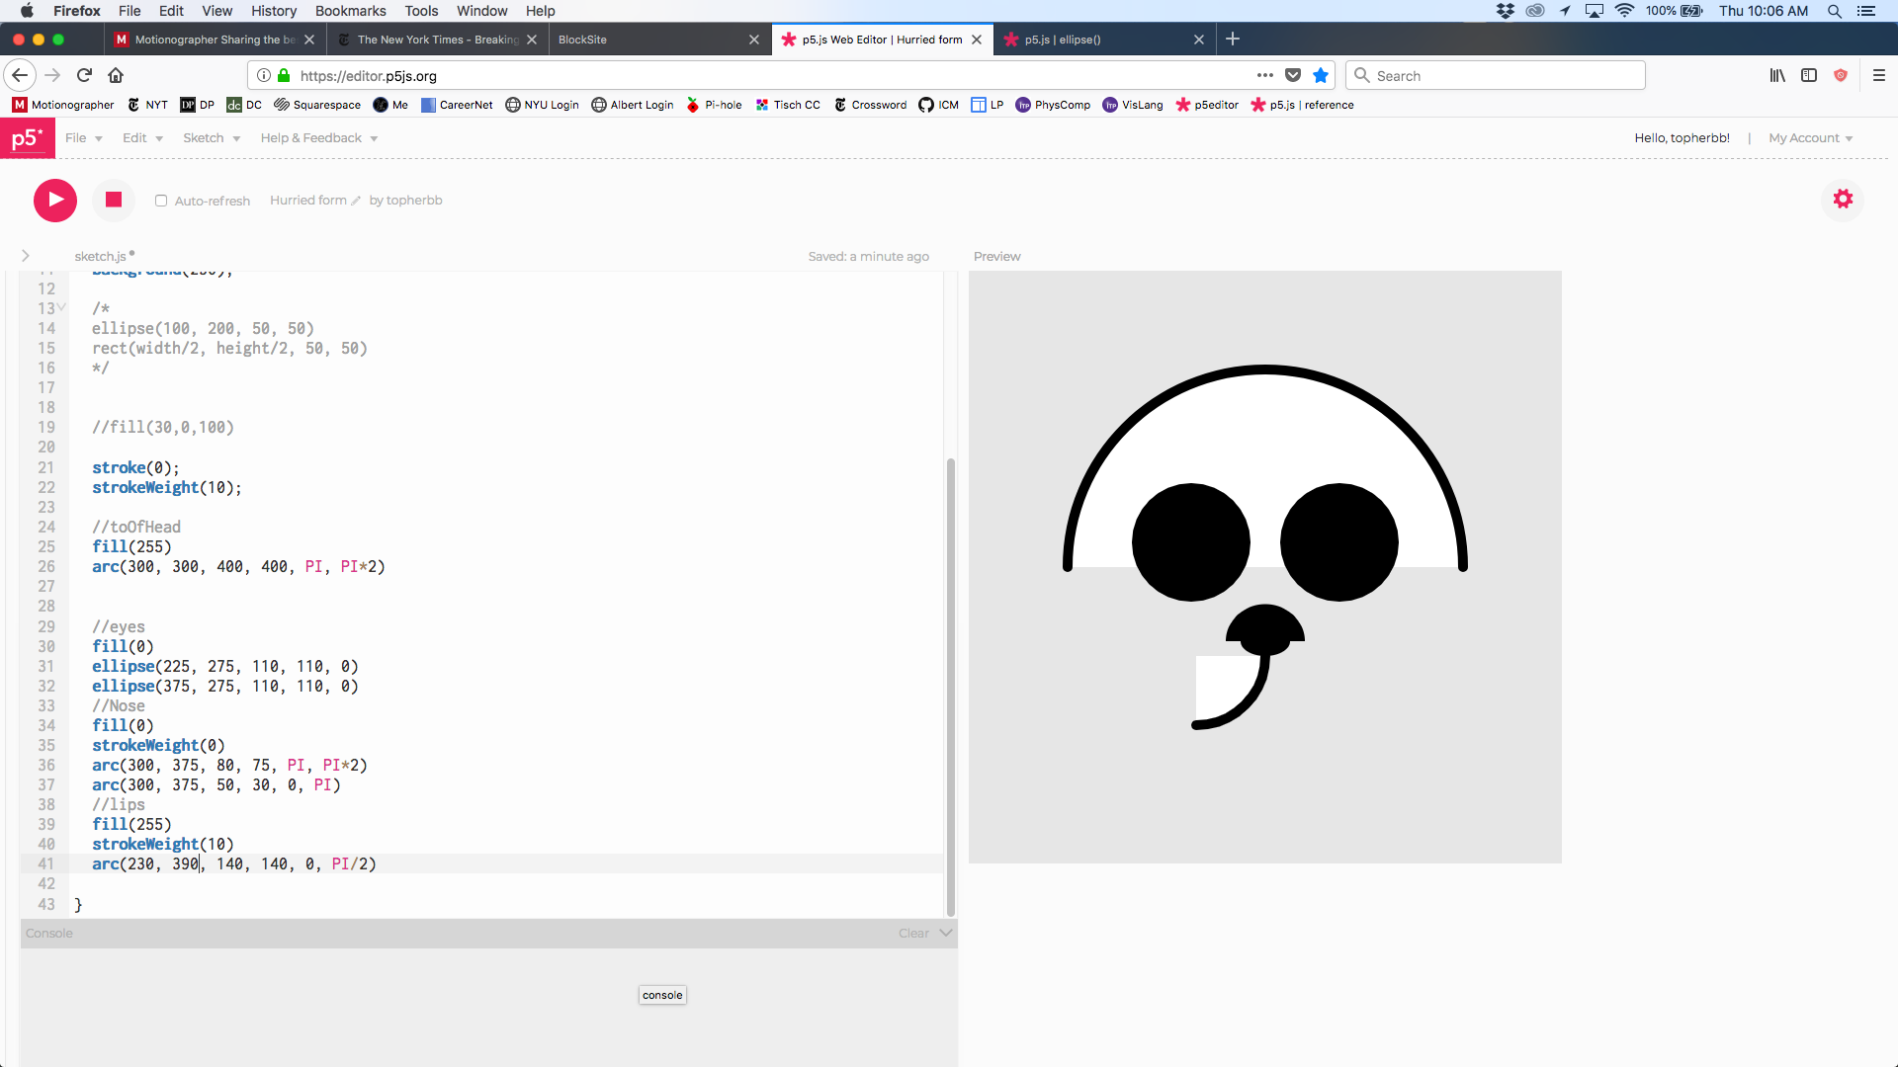The height and width of the screenshot is (1067, 1898).
Task: Toggle the Firefox sidebar view
Action: tap(1809, 75)
